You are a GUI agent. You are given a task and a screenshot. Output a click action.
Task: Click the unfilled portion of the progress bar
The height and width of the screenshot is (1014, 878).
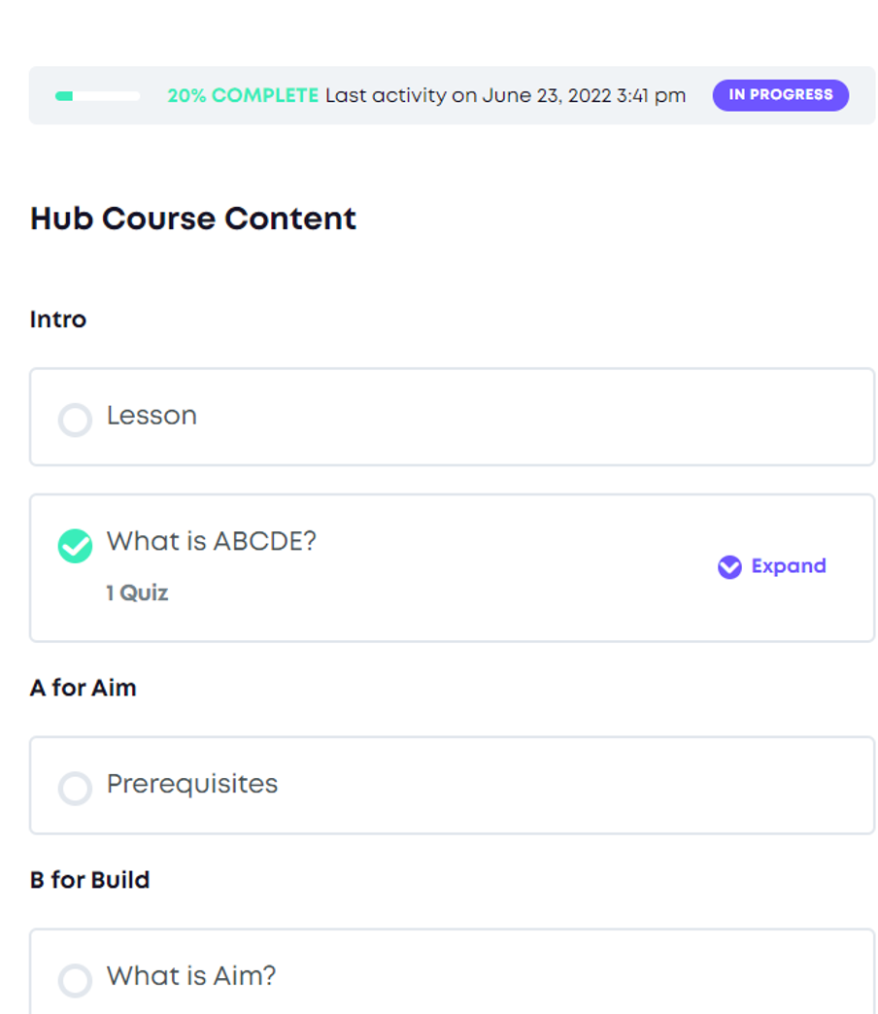[x=107, y=96]
